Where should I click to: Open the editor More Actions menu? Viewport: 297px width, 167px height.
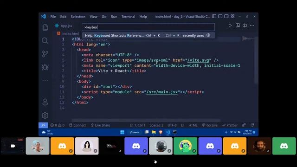252,26
